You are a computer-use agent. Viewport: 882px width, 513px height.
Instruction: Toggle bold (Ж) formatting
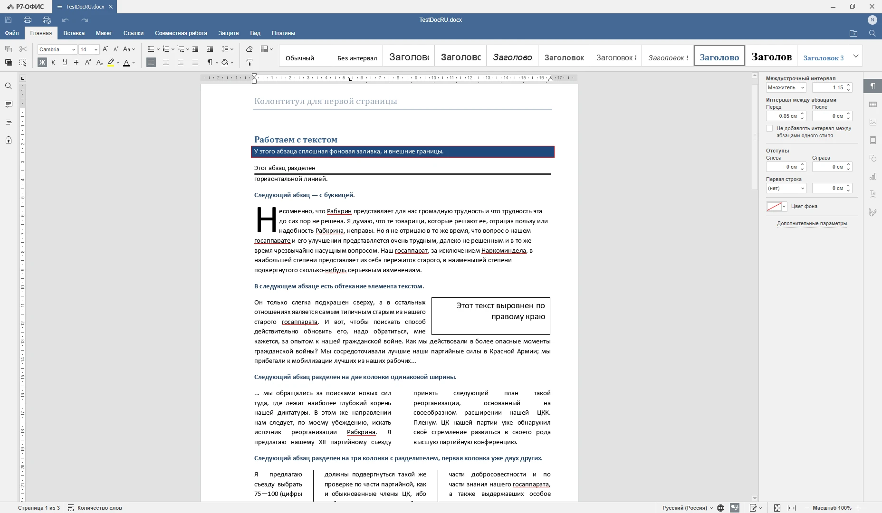pyautogui.click(x=42, y=62)
